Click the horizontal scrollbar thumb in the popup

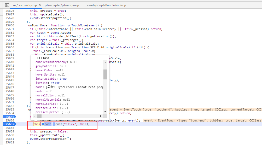pyautogui.click(x=39, y=116)
